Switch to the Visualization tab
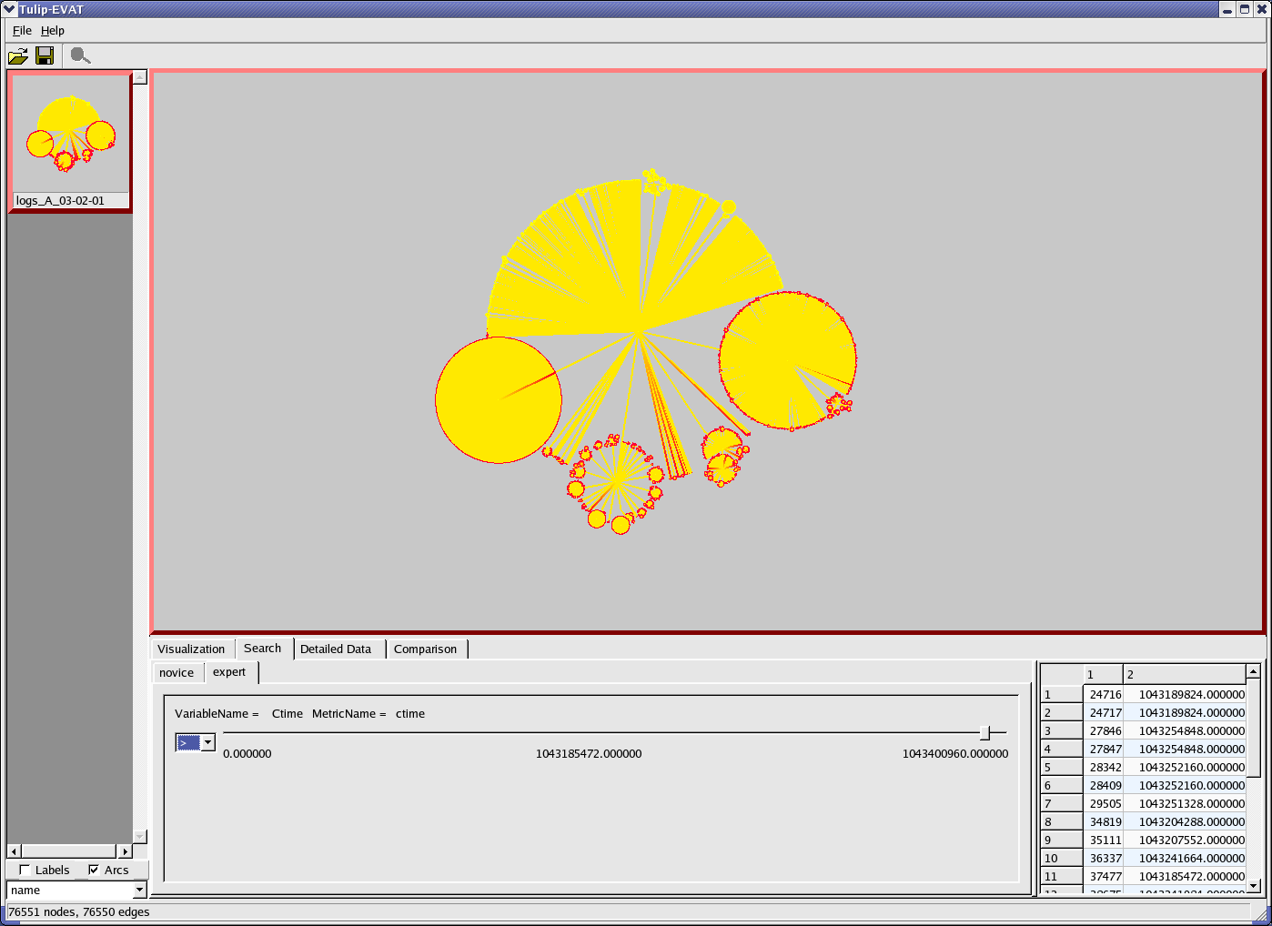 (x=191, y=649)
